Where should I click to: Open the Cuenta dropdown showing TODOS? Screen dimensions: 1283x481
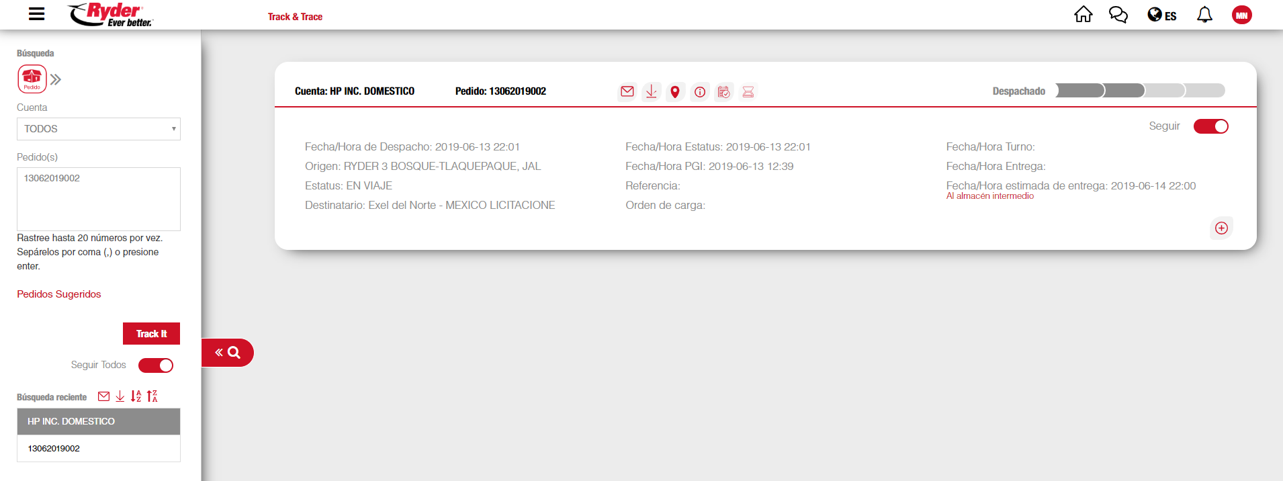pos(99,129)
